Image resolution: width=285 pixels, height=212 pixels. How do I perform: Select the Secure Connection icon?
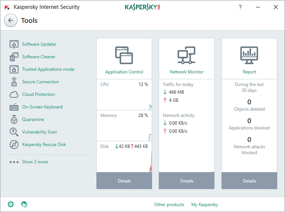[x=14, y=82]
